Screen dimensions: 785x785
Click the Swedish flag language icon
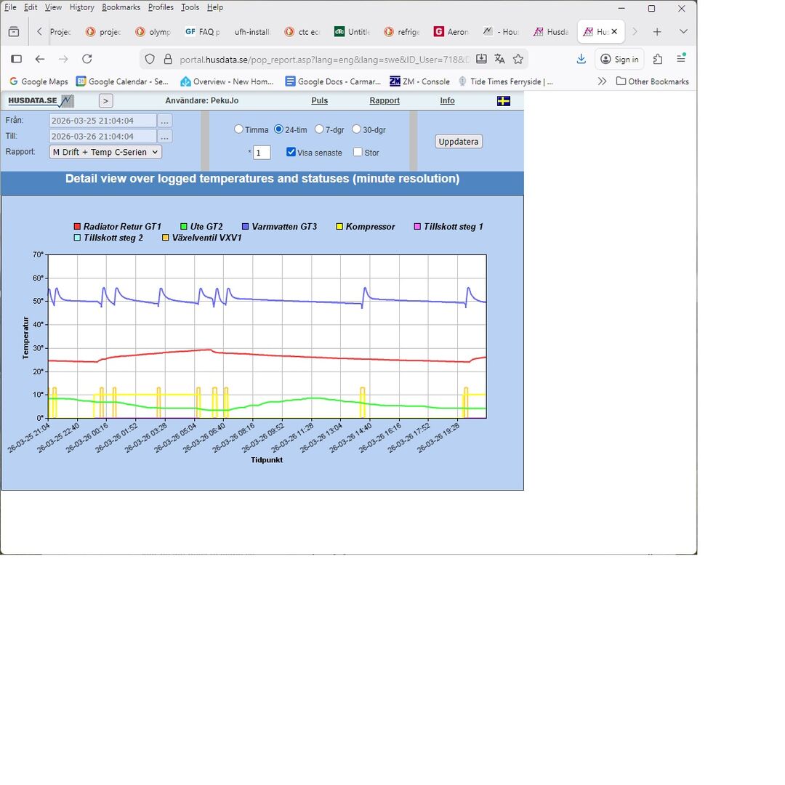(x=503, y=101)
